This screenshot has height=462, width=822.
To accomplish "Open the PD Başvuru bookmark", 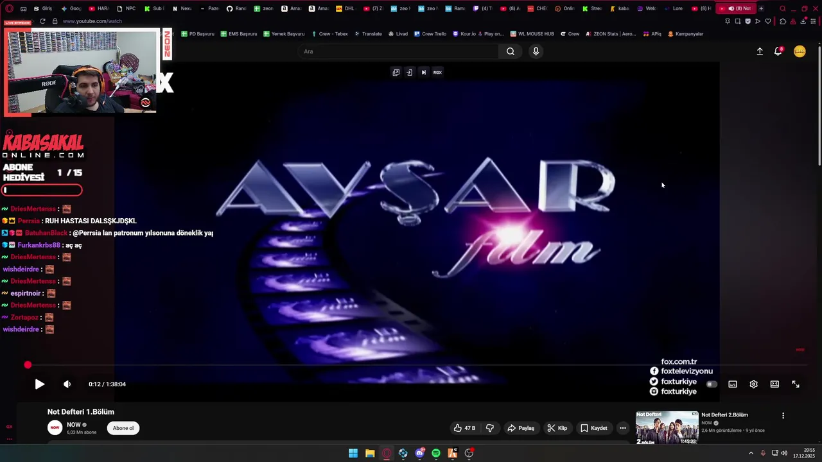I will (198, 34).
